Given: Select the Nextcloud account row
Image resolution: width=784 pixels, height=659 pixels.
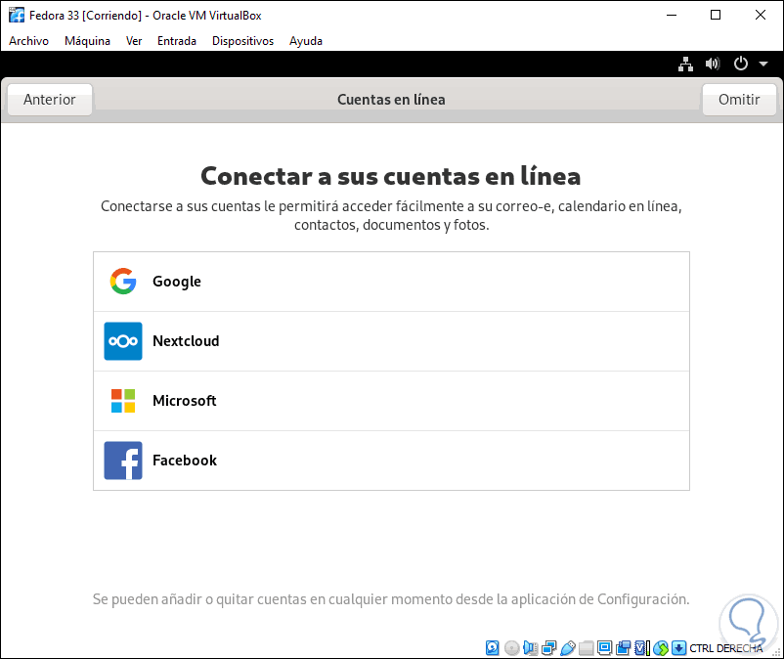Looking at the screenshot, I should tap(391, 341).
